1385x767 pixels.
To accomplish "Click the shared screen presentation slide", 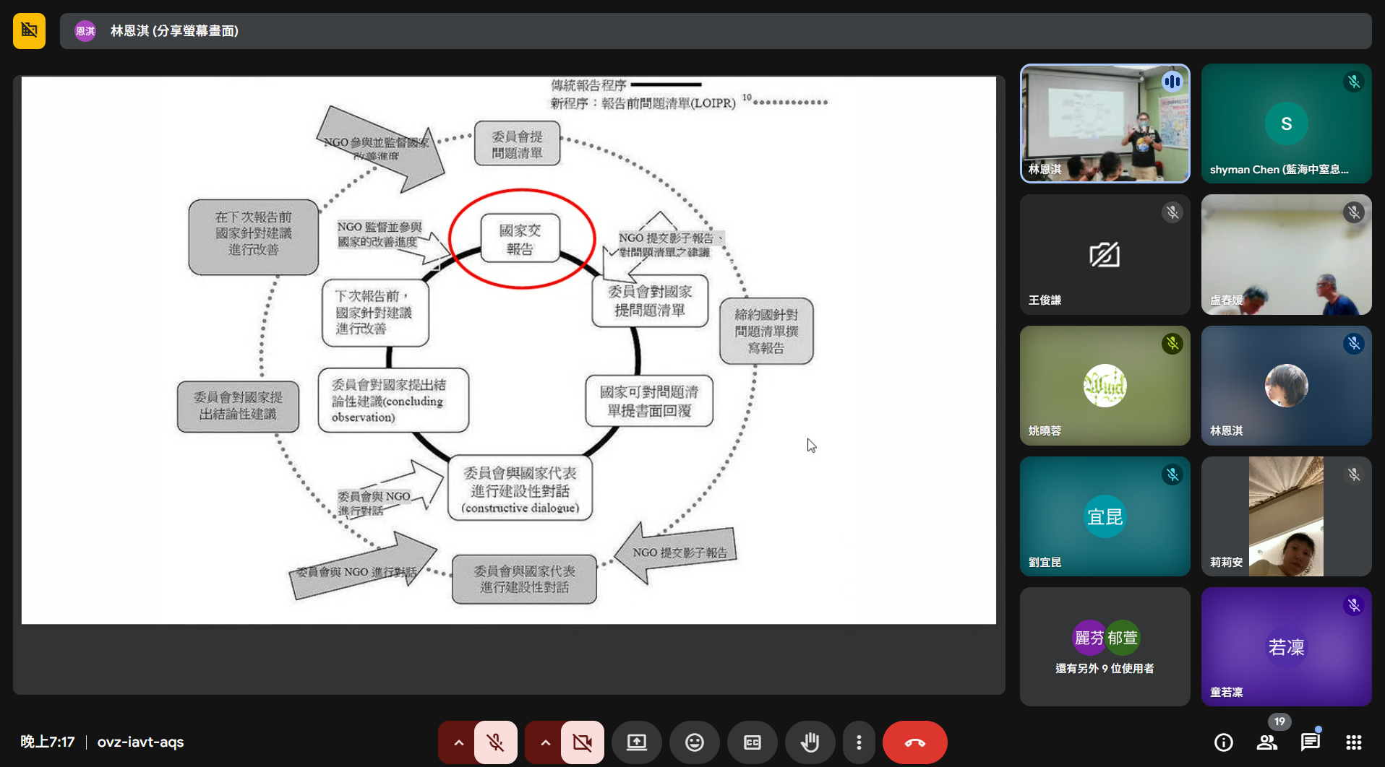I will pos(508,350).
